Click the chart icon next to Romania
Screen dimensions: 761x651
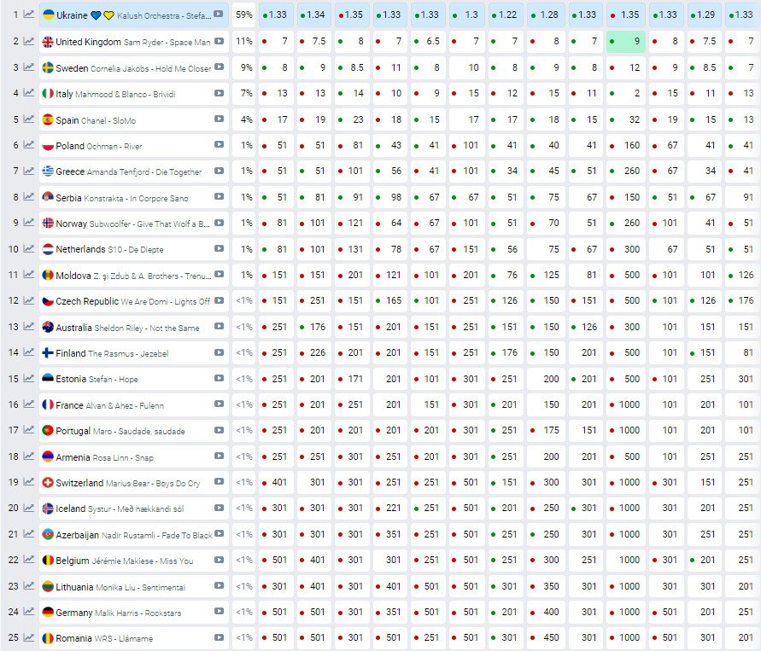point(29,637)
